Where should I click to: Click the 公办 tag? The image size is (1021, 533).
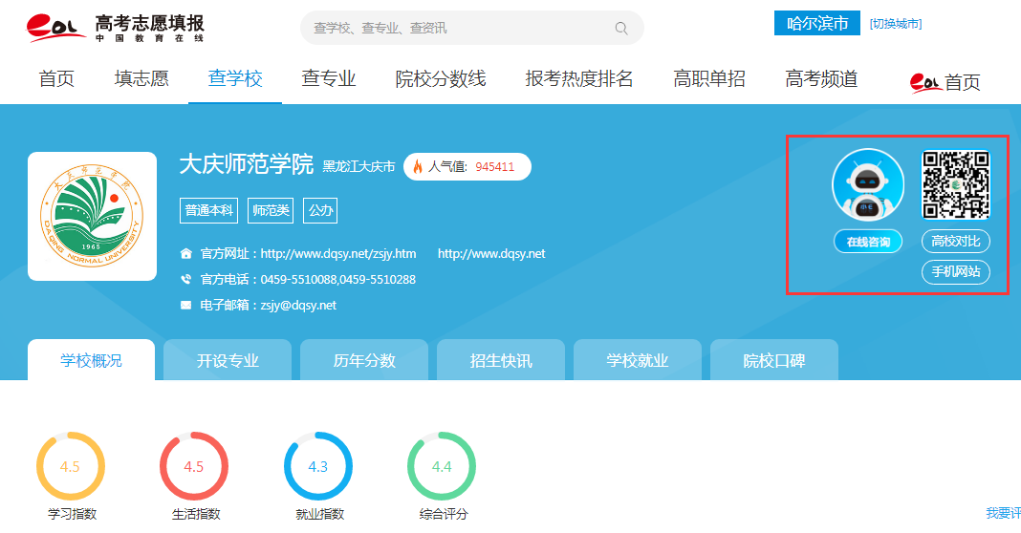[x=320, y=211]
